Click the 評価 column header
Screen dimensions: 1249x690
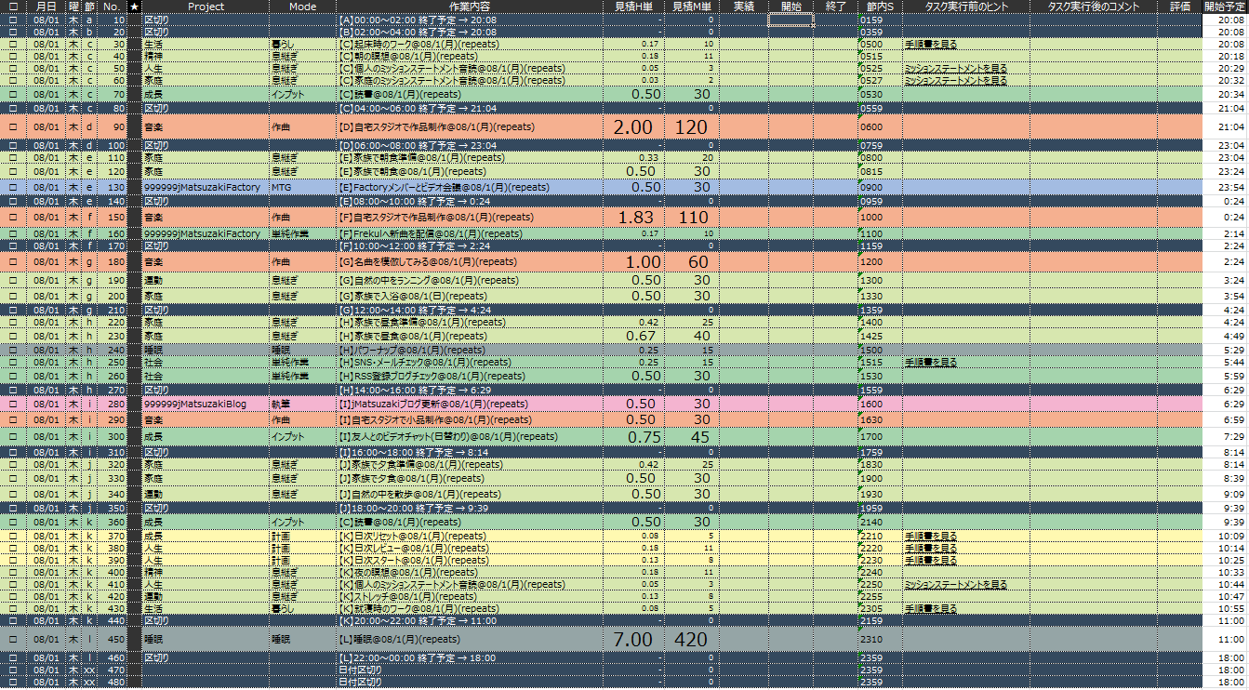pos(1179,7)
